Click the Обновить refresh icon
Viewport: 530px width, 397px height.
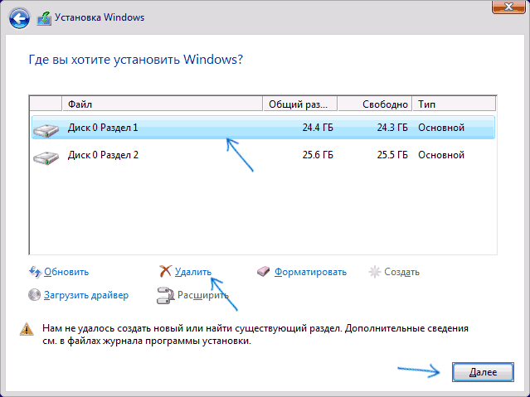tap(35, 272)
